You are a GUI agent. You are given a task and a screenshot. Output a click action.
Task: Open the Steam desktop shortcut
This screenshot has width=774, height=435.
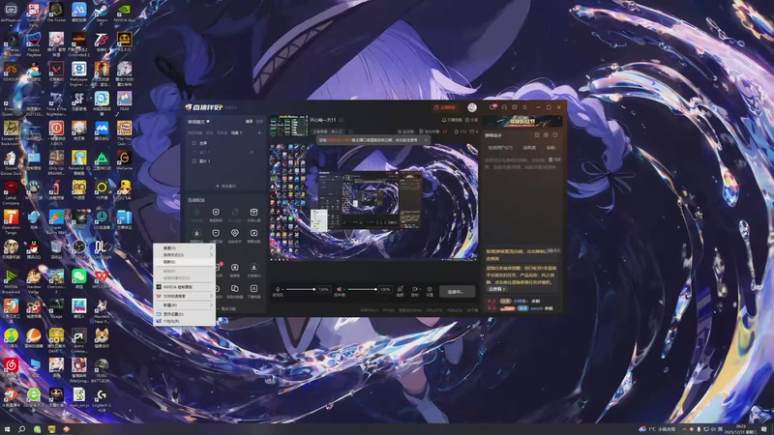(102, 12)
